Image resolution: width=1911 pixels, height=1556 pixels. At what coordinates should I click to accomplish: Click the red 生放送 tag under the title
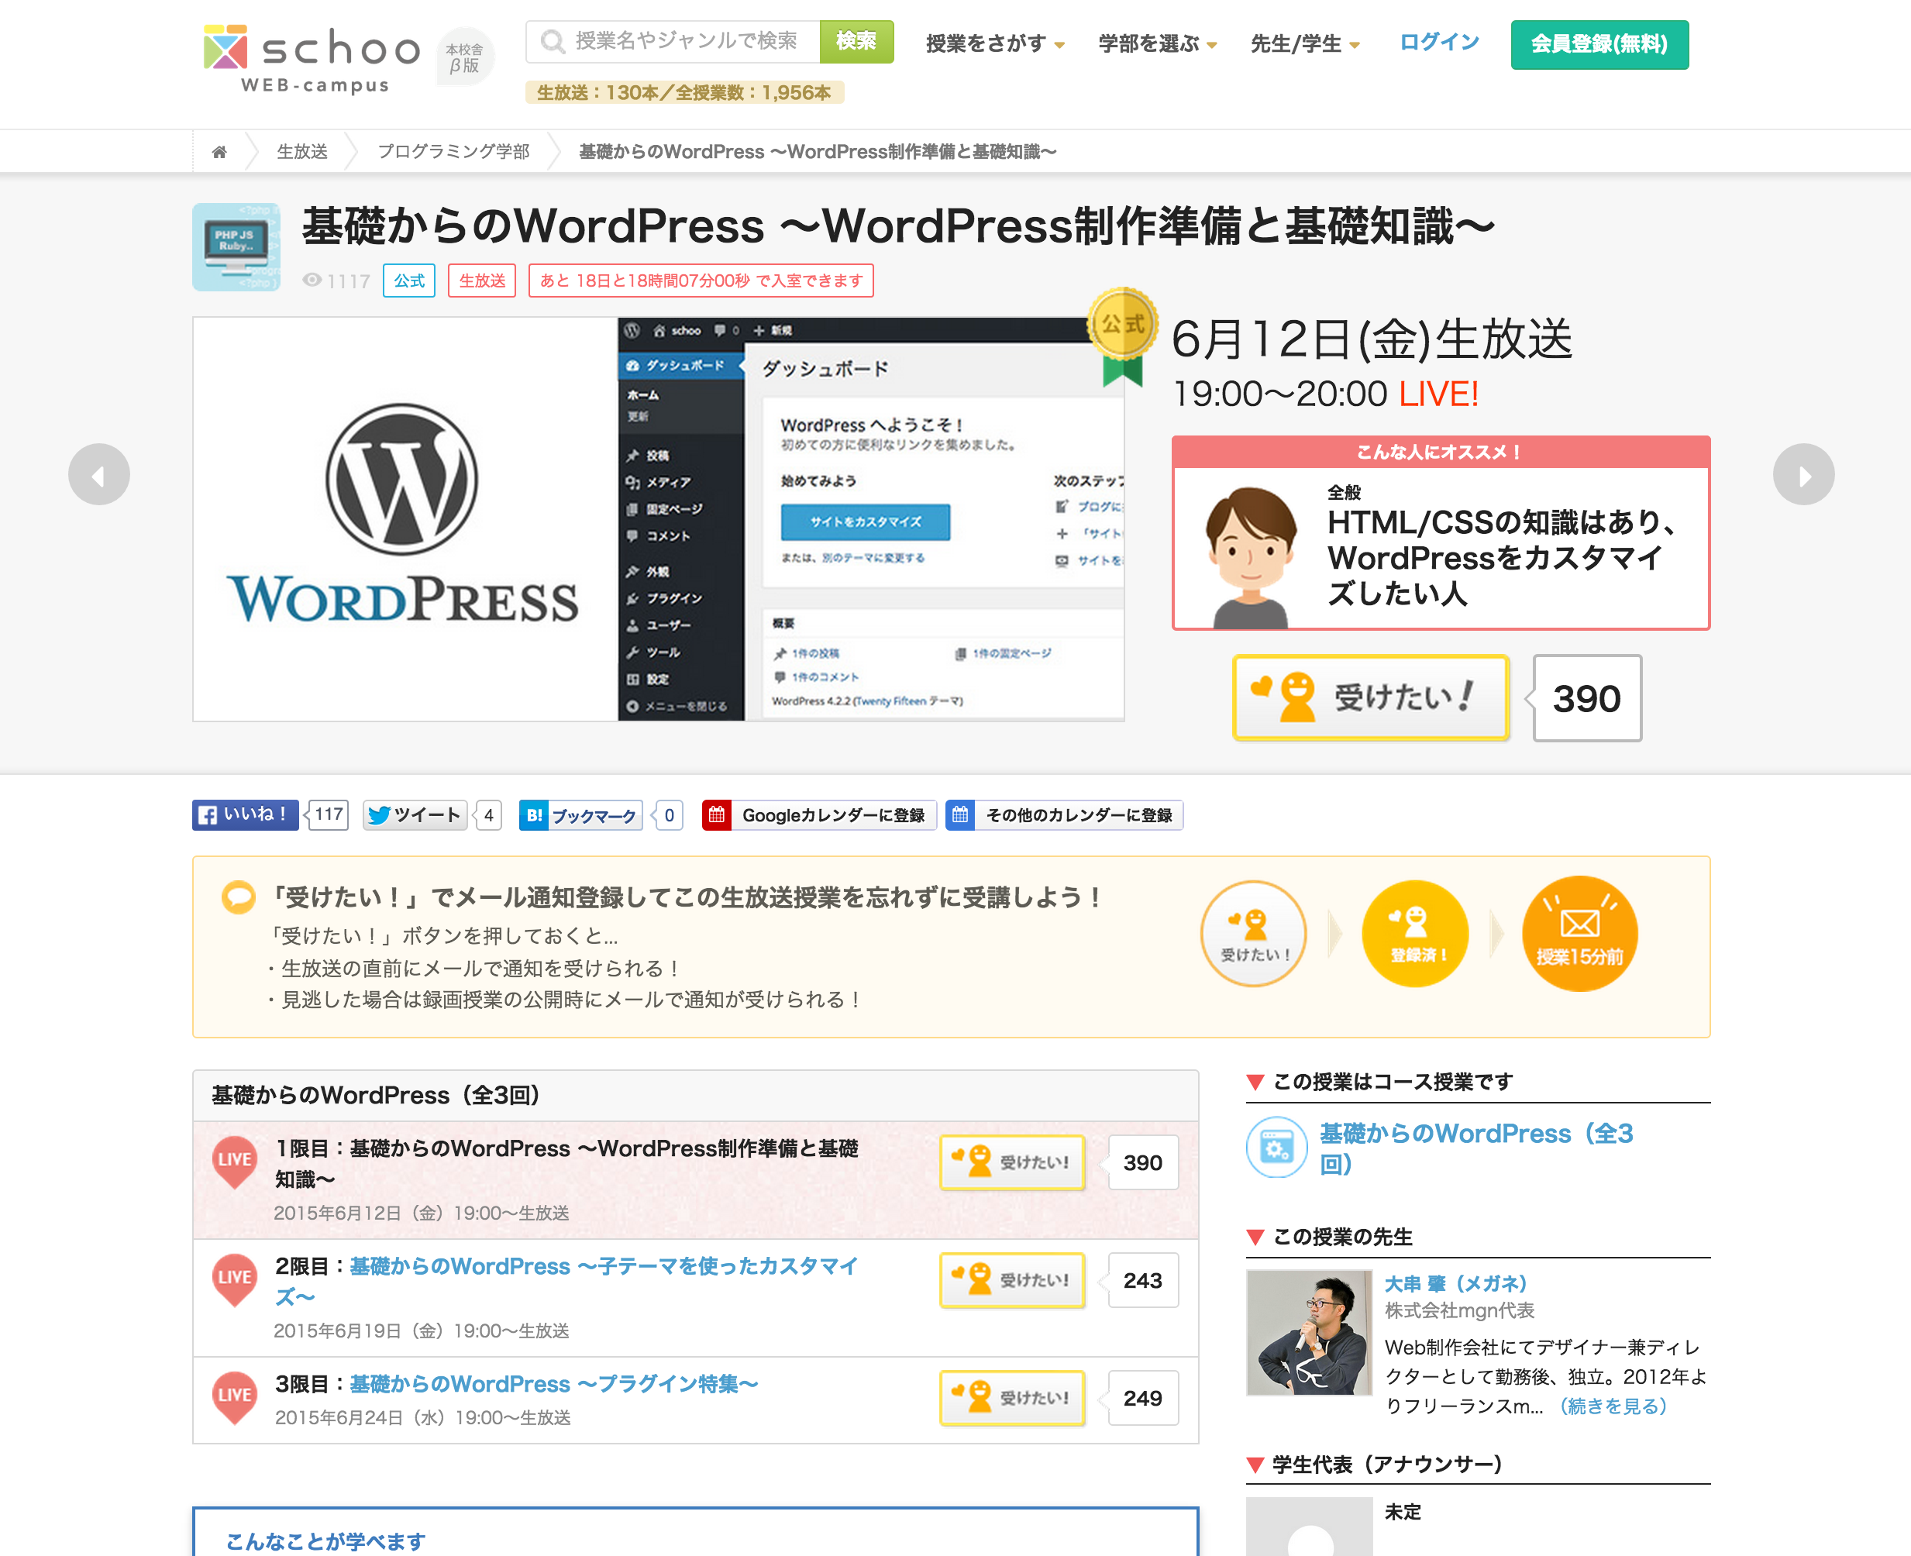click(481, 281)
